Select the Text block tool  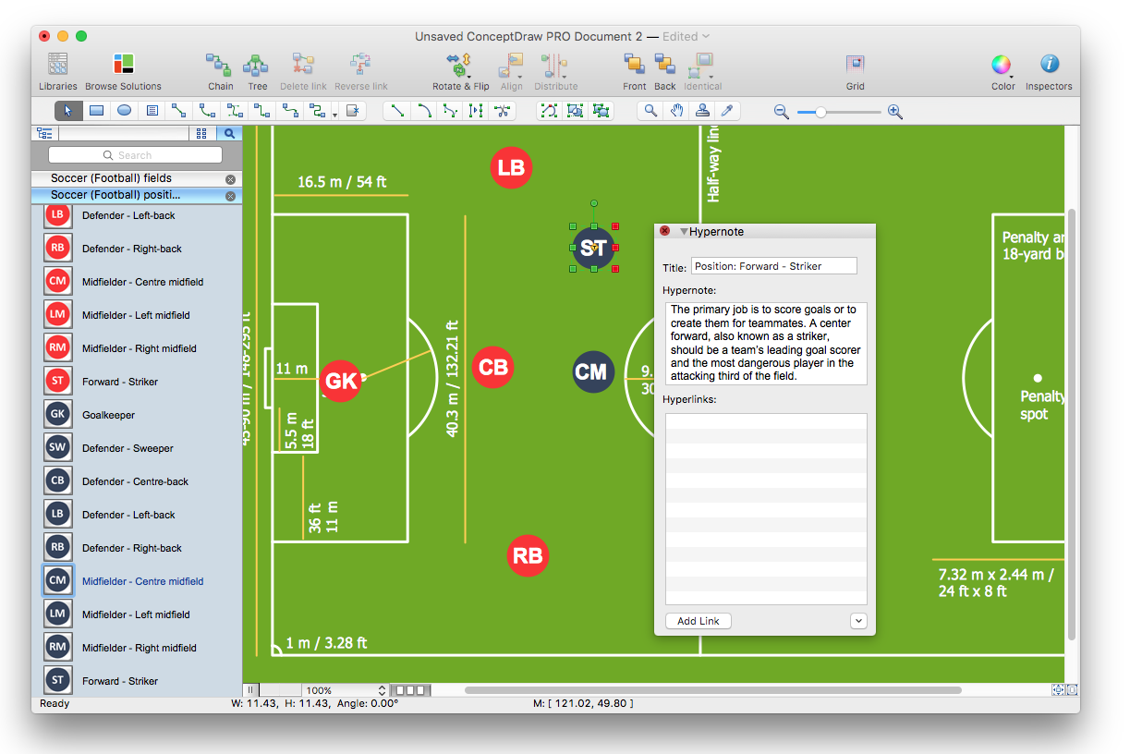(x=152, y=111)
